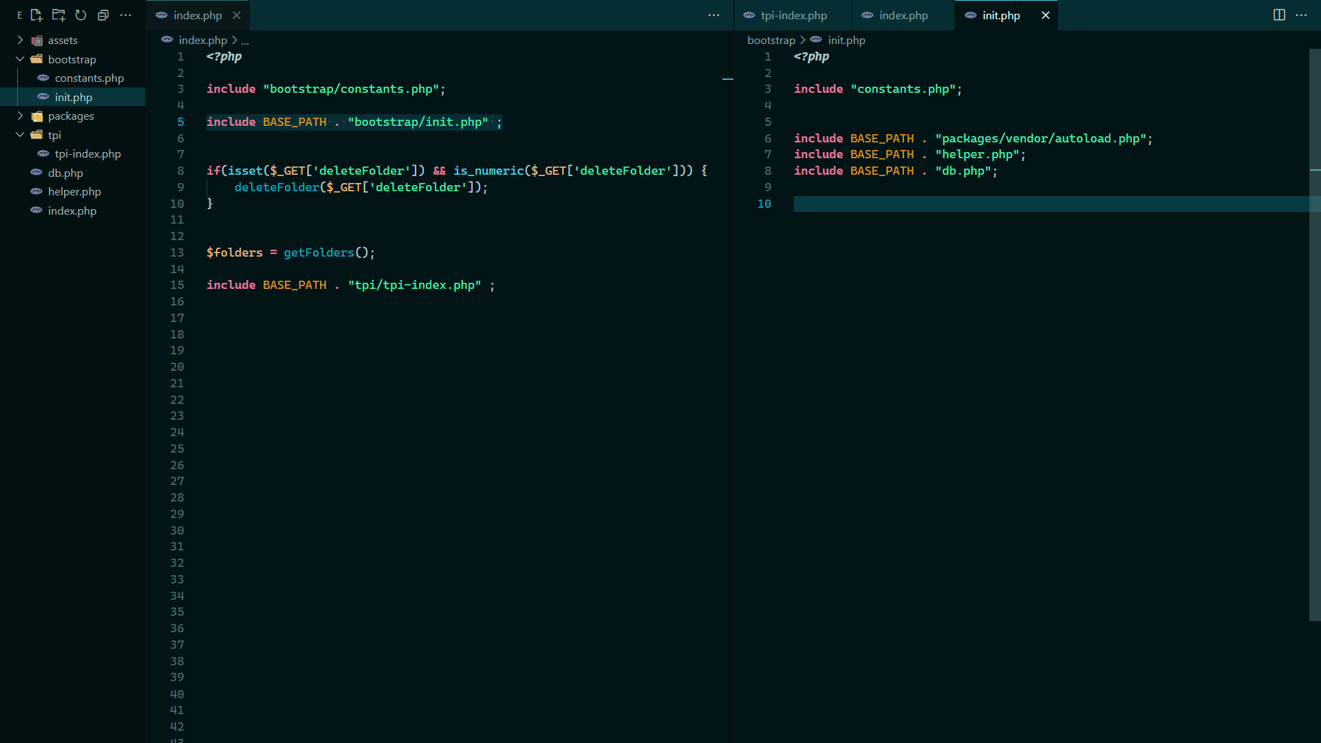This screenshot has height=743, width=1321.
Task: Click the packages folder label
Action: pyautogui.click(x=71, y=116)
